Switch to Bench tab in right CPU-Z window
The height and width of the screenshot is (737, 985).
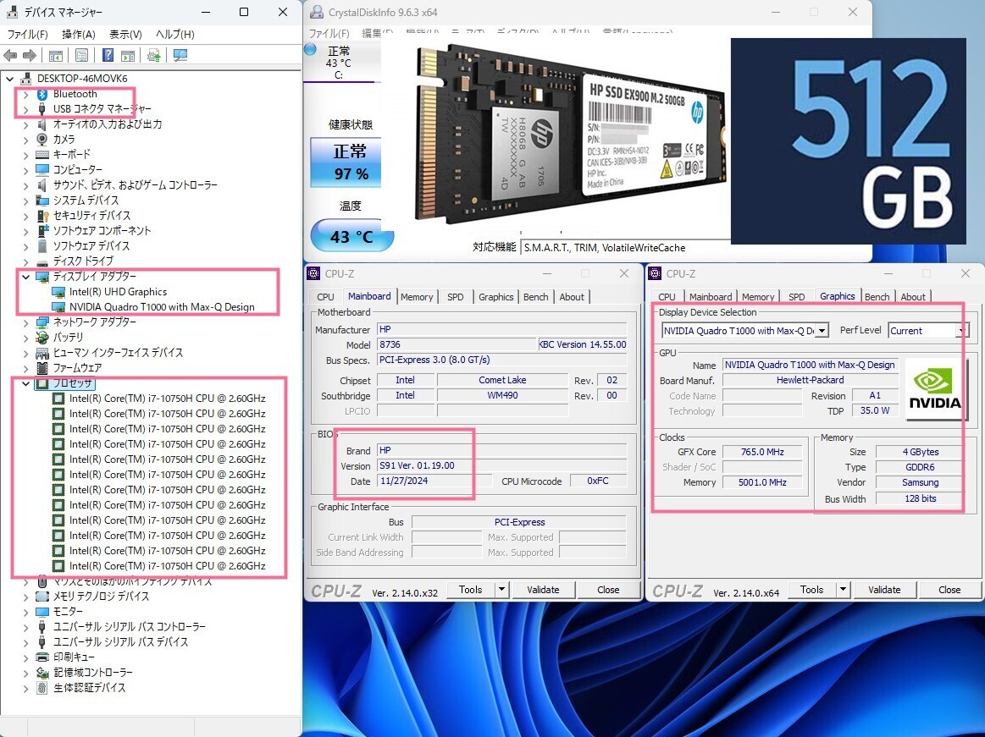pos(877,297)
